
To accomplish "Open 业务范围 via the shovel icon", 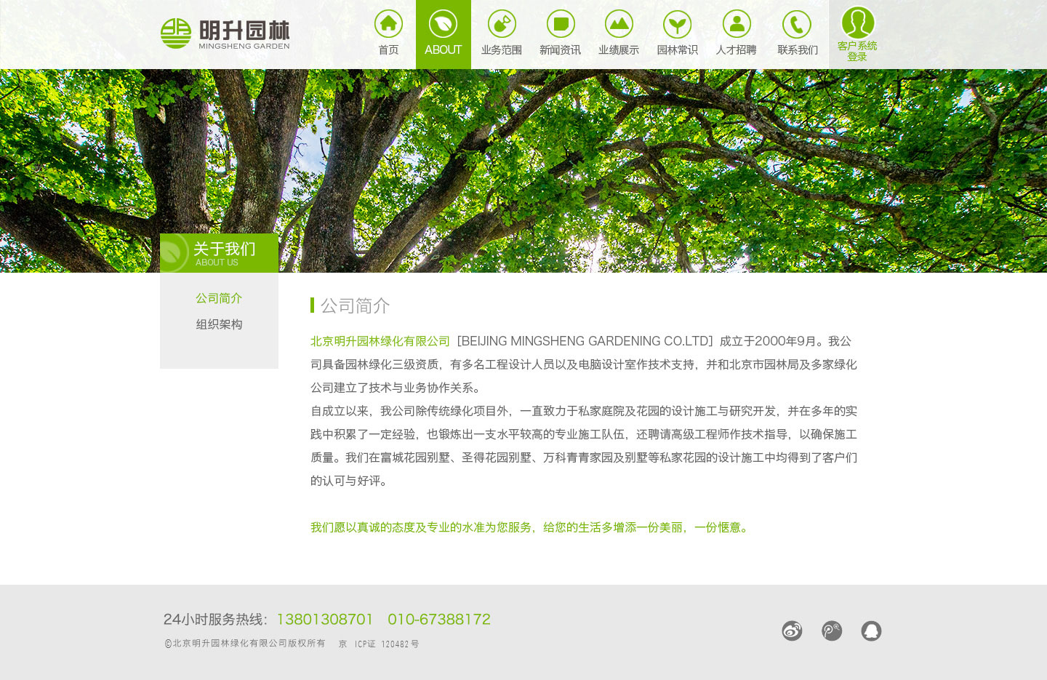I will tap(502, 24).
